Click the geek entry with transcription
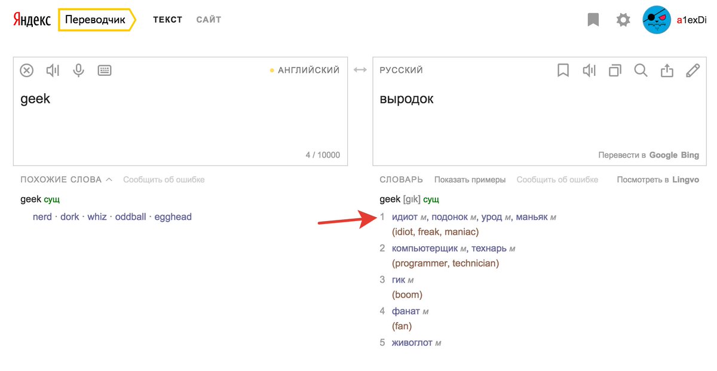Viewport: 717px width, 371px height. click(x=409, y=199)
